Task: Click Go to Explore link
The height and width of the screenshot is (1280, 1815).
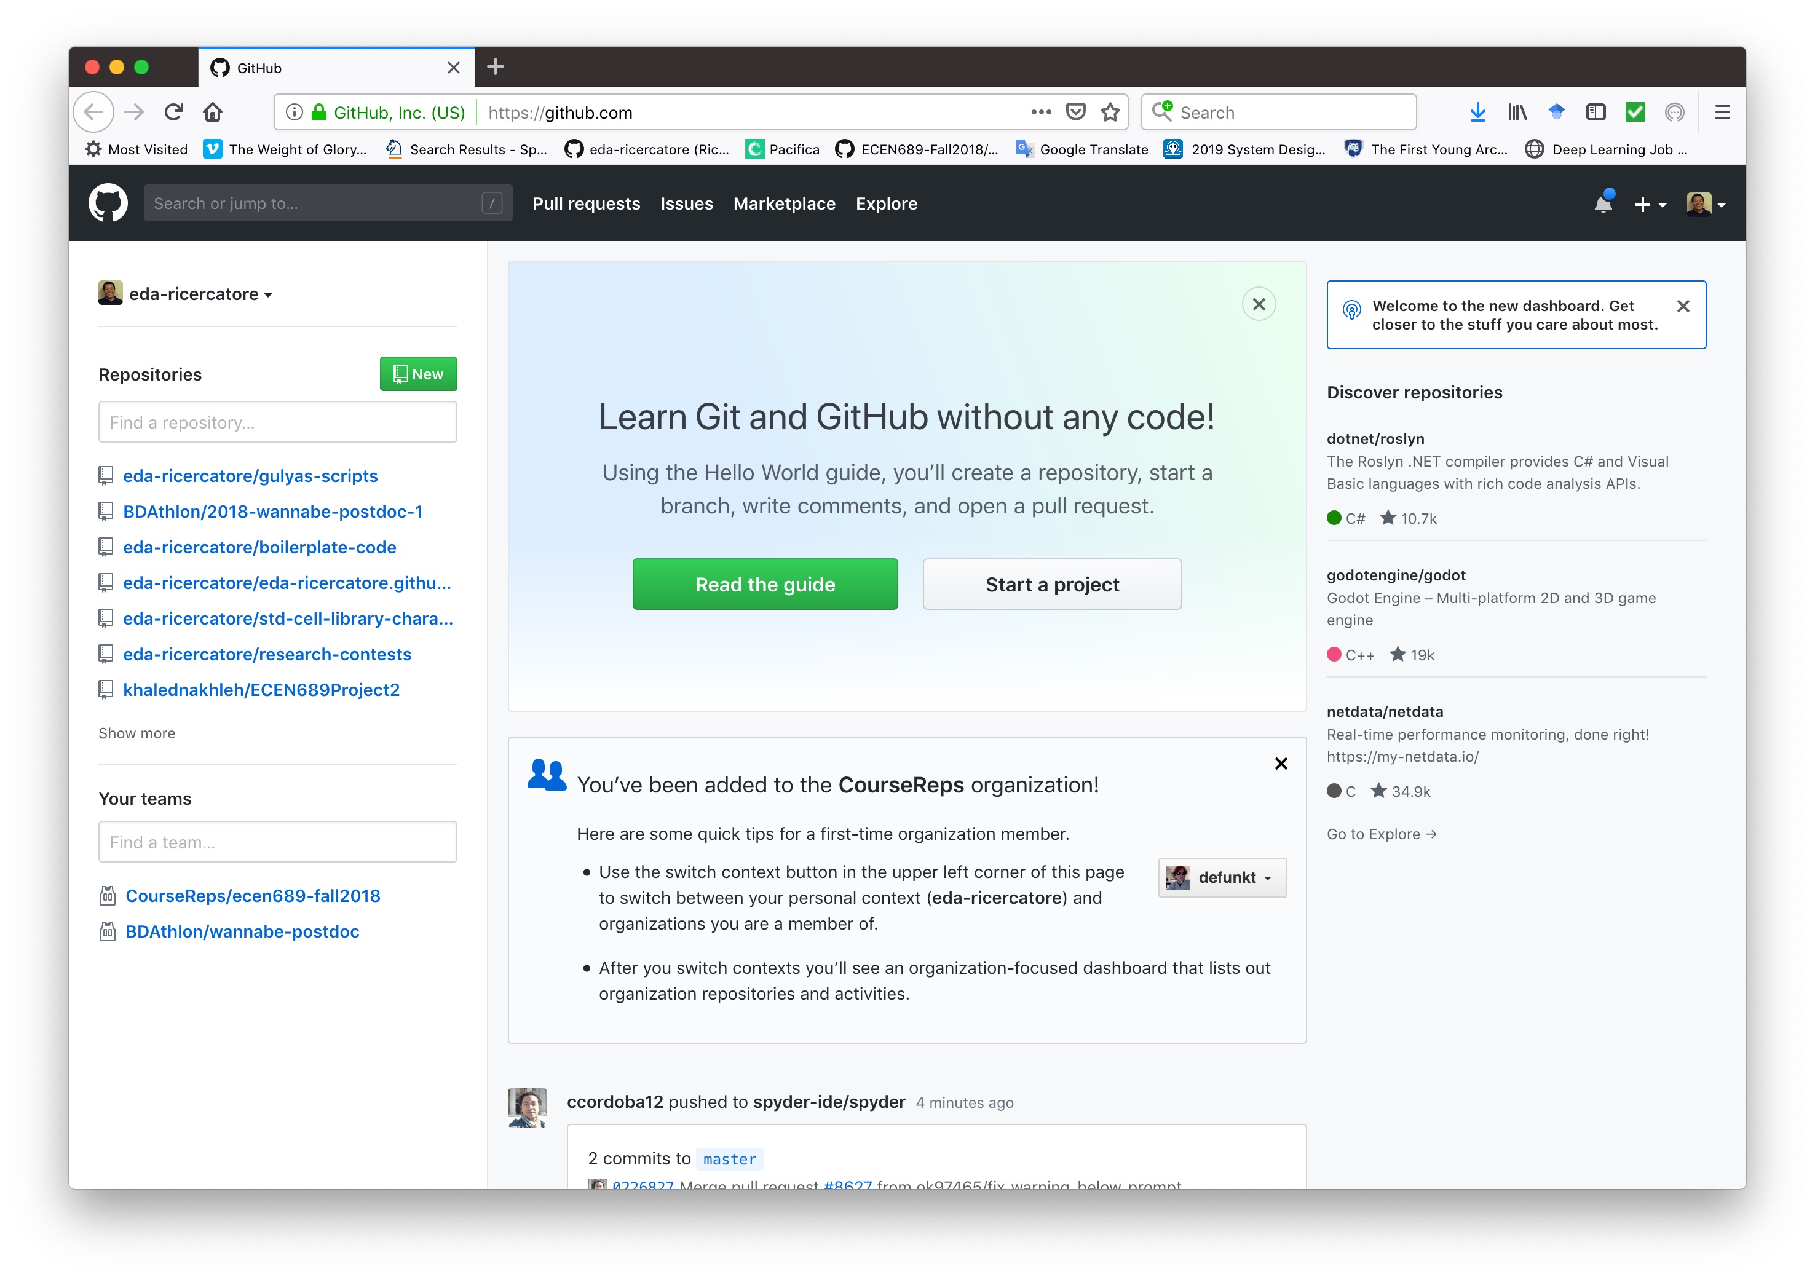Action: click(1381, 834)
